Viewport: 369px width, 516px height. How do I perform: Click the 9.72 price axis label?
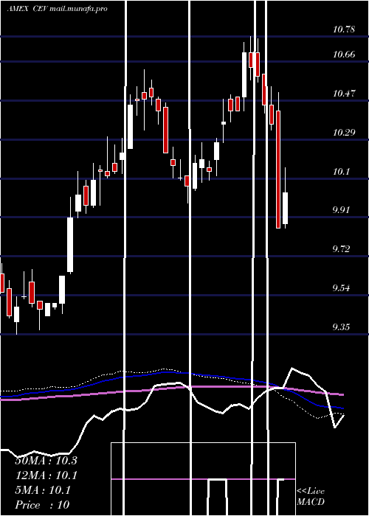(x=341, y=249)
